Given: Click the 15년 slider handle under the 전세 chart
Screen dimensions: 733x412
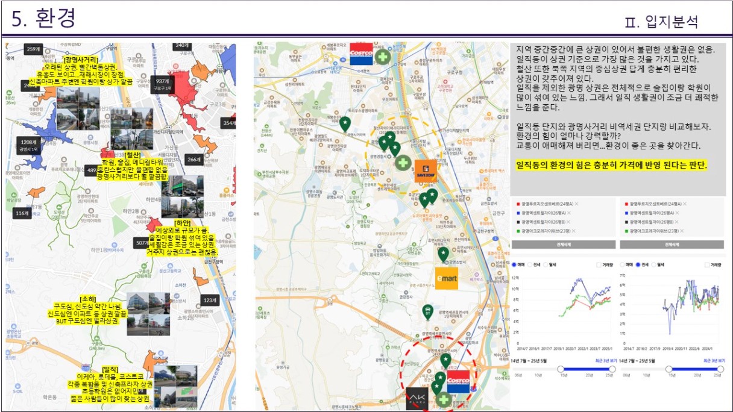Looking at the screenshot, I should tap(669, 369).
